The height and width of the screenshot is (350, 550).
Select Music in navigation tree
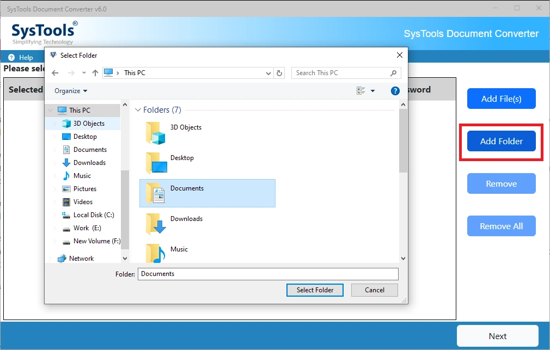83,176
